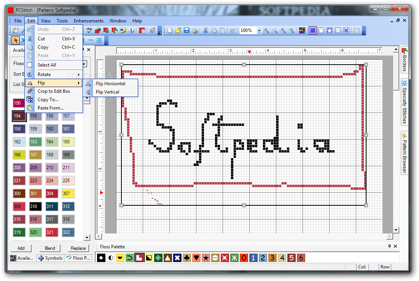Open the zoom percentage dropdown
This screenshot has height=281, width=419.
coord(259,30)
